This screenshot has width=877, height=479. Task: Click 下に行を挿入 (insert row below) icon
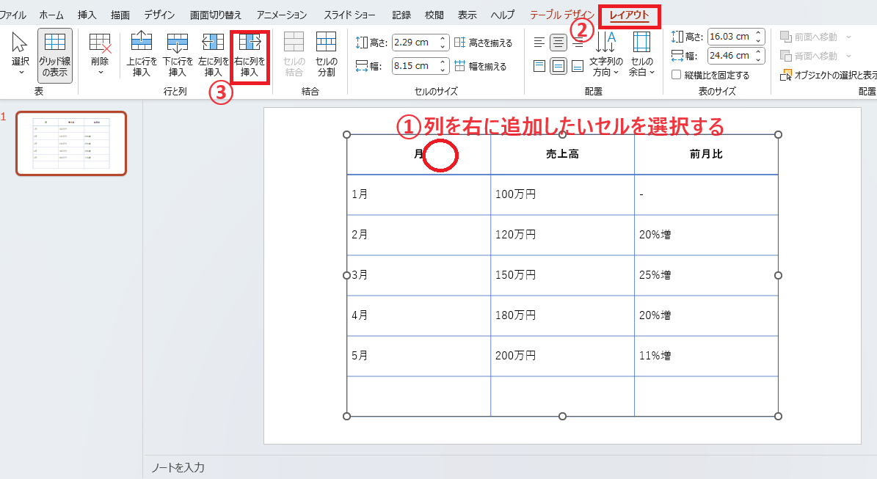point(177,54)
